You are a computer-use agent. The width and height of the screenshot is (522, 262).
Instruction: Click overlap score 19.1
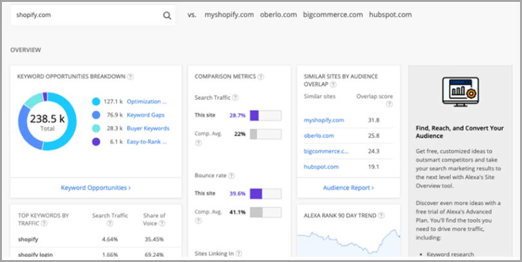point(374,167)
